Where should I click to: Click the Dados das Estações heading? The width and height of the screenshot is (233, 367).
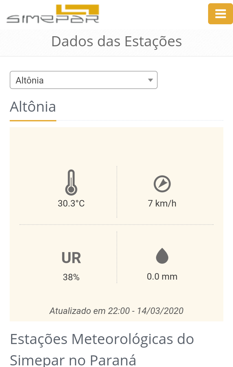116,42
